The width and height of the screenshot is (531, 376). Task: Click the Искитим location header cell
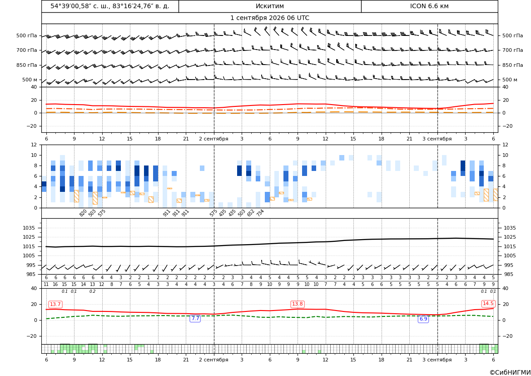[270, 6]
